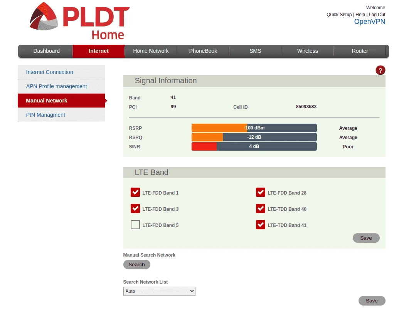Select the Internet tab
This screenshot has height=309, width=394.
(99, 51)
